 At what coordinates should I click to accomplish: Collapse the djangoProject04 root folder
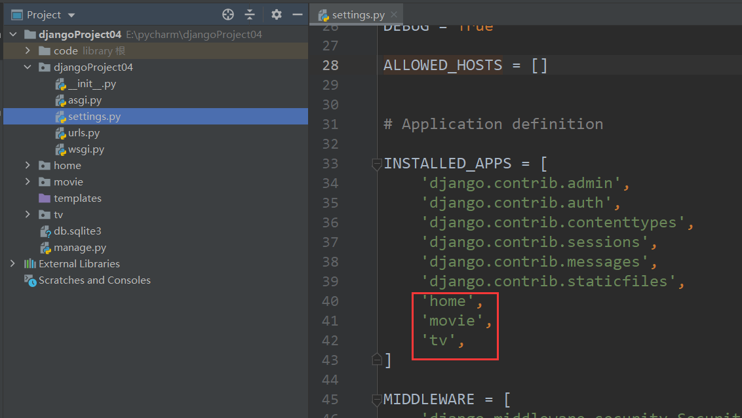click(13, 35)
